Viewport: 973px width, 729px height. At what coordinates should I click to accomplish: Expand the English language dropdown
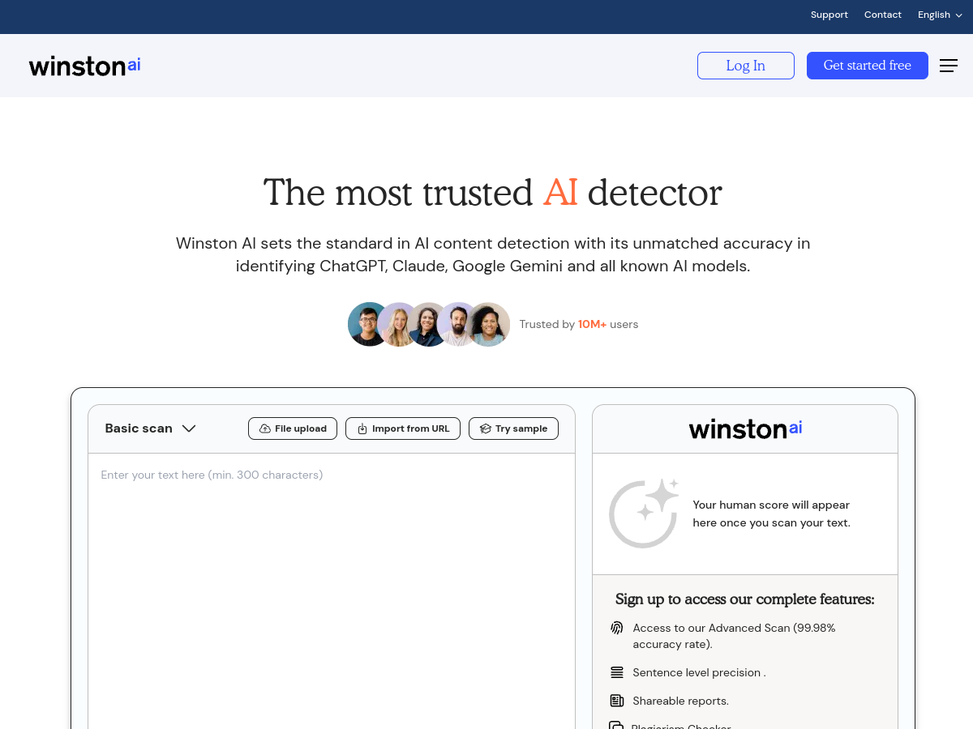pos(940,15)
